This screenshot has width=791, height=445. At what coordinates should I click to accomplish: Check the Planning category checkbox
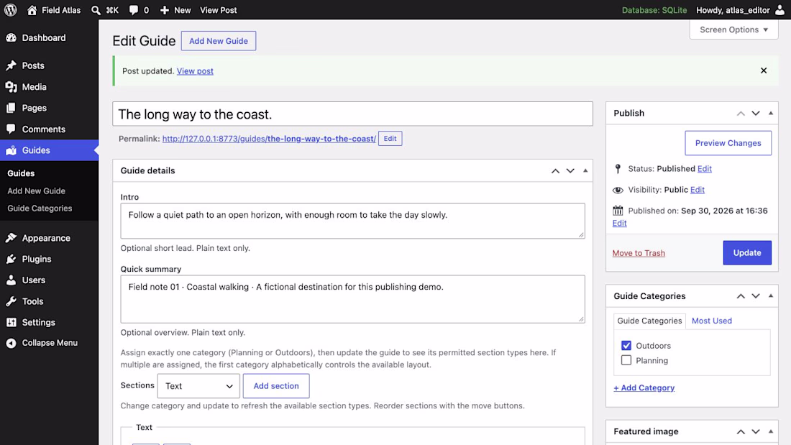point(626,360)
